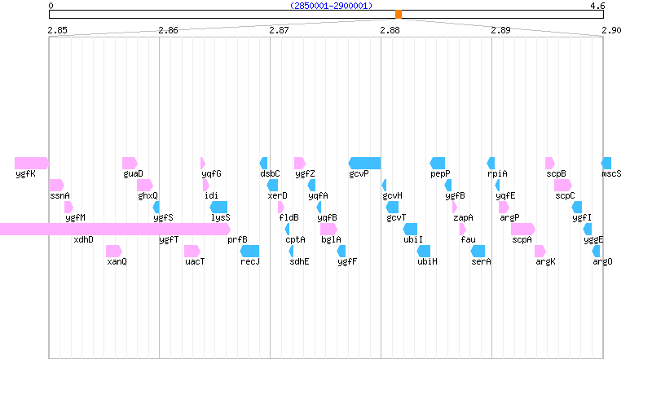
Task: Select the long xdhD gene bar
Action: point(114,229)
